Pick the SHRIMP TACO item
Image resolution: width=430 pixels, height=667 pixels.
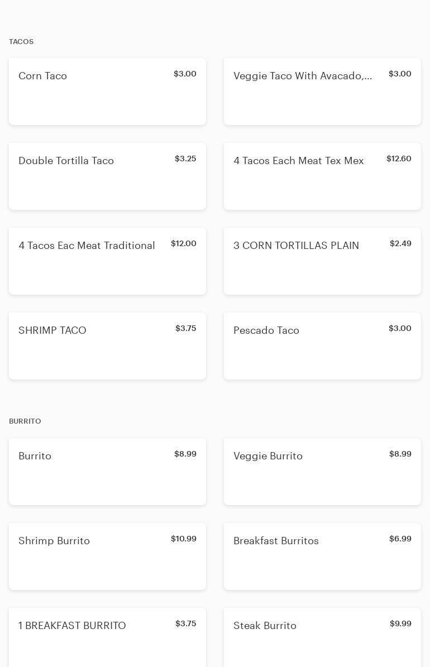(x=107, y=346)
